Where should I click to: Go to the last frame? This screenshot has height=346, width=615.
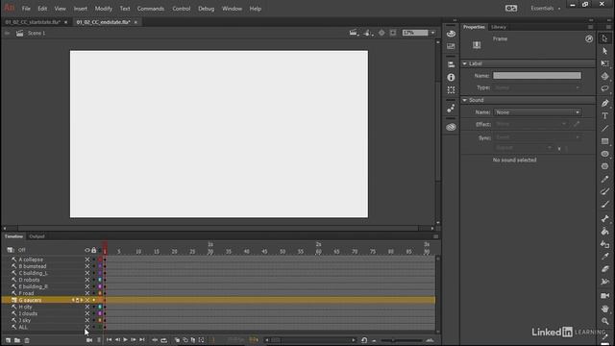coord(142,340)
